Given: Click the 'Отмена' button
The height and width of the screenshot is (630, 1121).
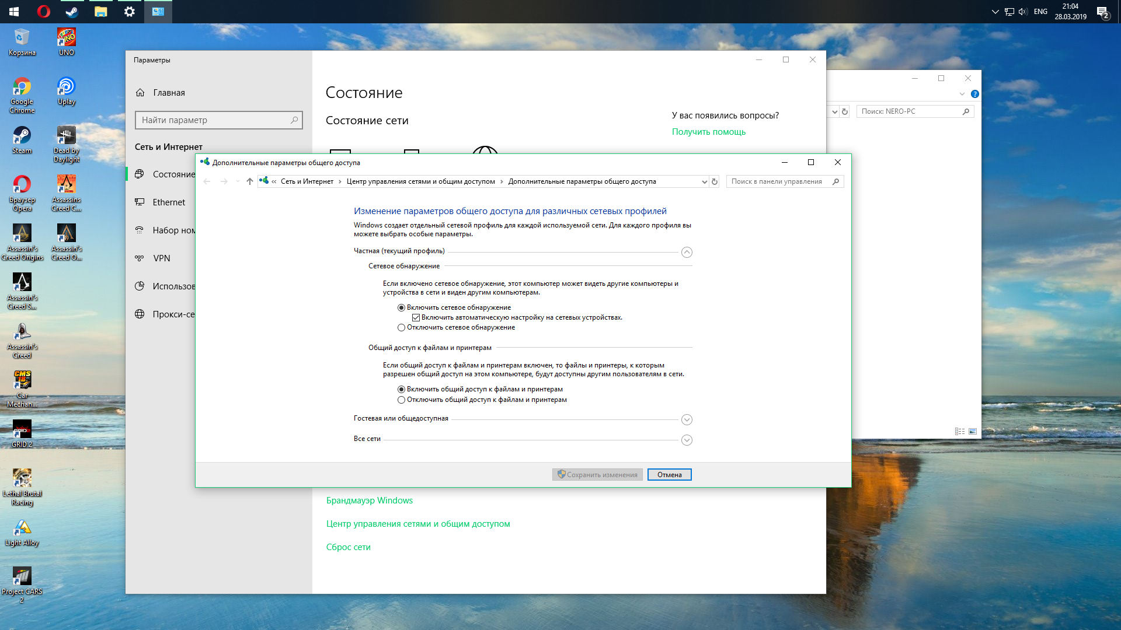Looking at the screenshot, I should point(669,475).
